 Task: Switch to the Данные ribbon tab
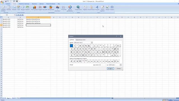tap(41, 4)
